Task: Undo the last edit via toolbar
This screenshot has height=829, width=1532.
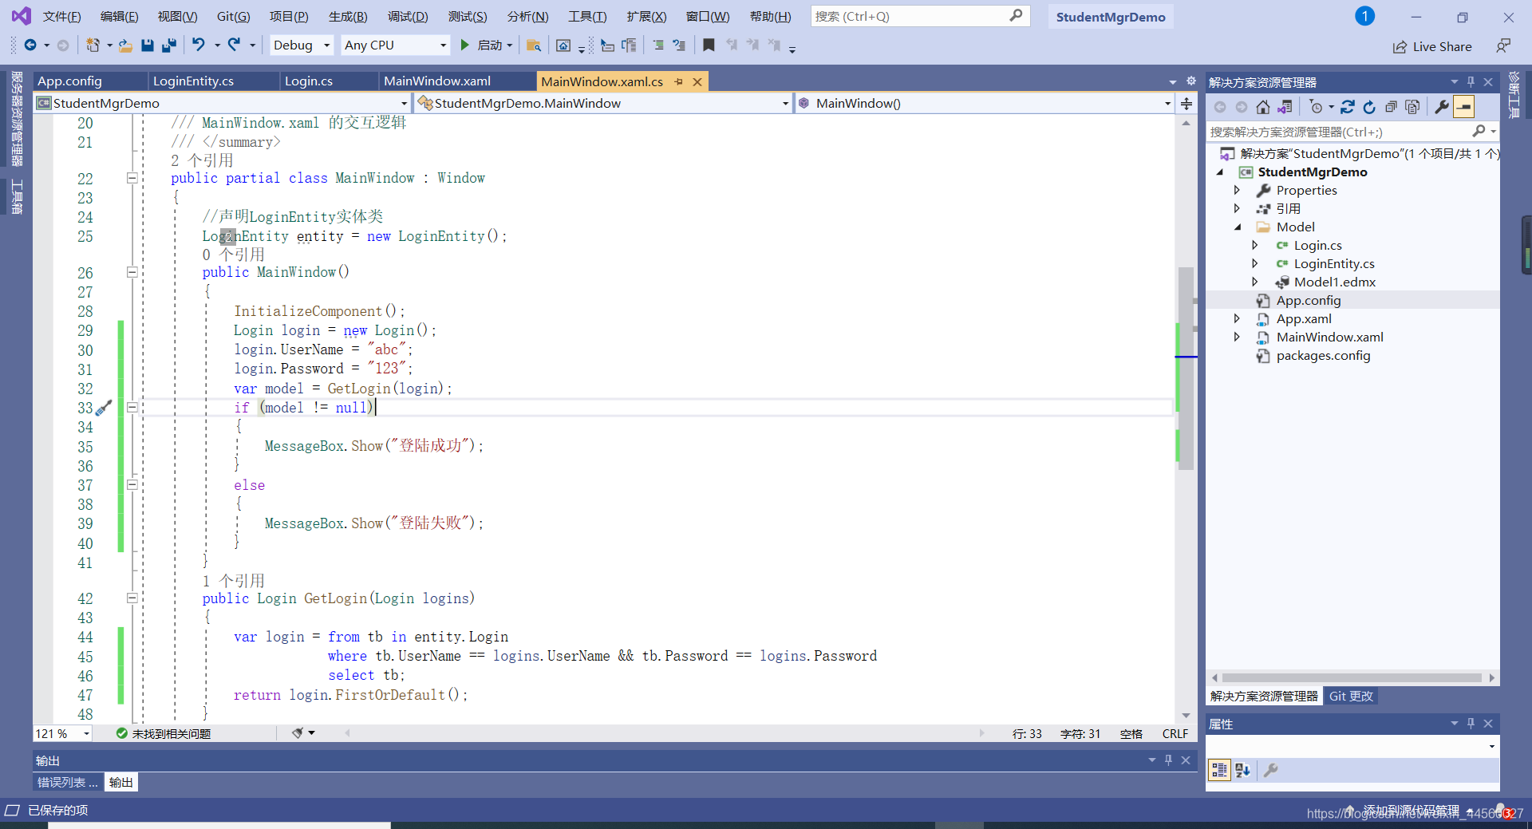Action: coord(199,45)
